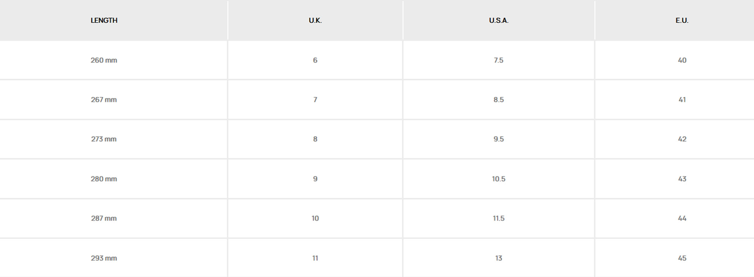Image resolution: width=754 pixels, height=277 pixels.
Task: Select the 260 mm length cell
Action: 104,60
